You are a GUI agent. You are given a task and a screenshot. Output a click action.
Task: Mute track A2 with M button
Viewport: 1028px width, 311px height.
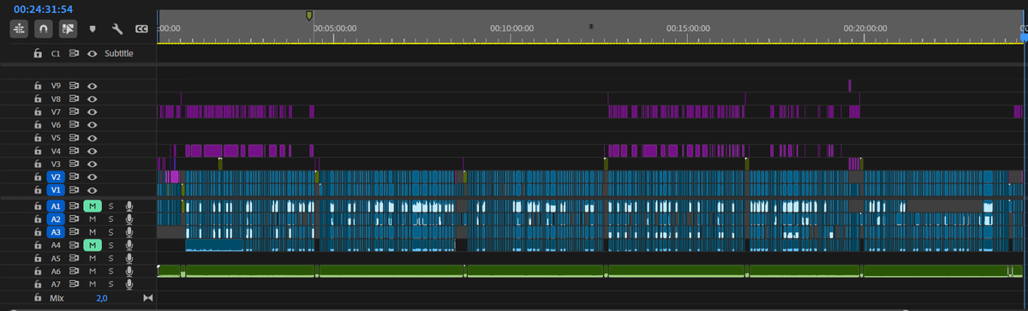click(x=93, y=219)
